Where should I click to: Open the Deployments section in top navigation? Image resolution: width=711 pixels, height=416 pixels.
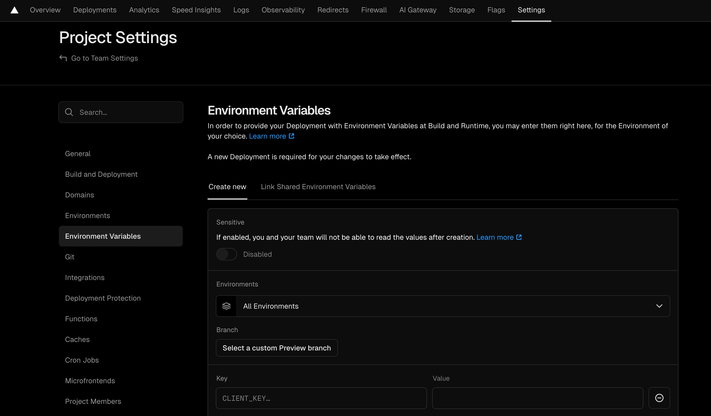tap(95, 10)
